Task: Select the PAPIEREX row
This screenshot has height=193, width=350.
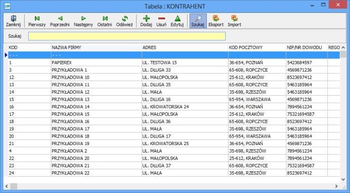Action: click(x=174, y=62)
